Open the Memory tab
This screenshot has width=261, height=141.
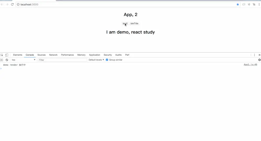pos(81,55)
